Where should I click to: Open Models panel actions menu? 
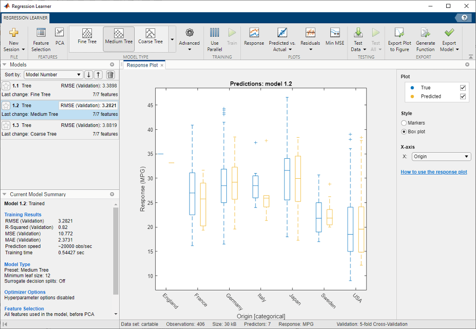[112, 65]
